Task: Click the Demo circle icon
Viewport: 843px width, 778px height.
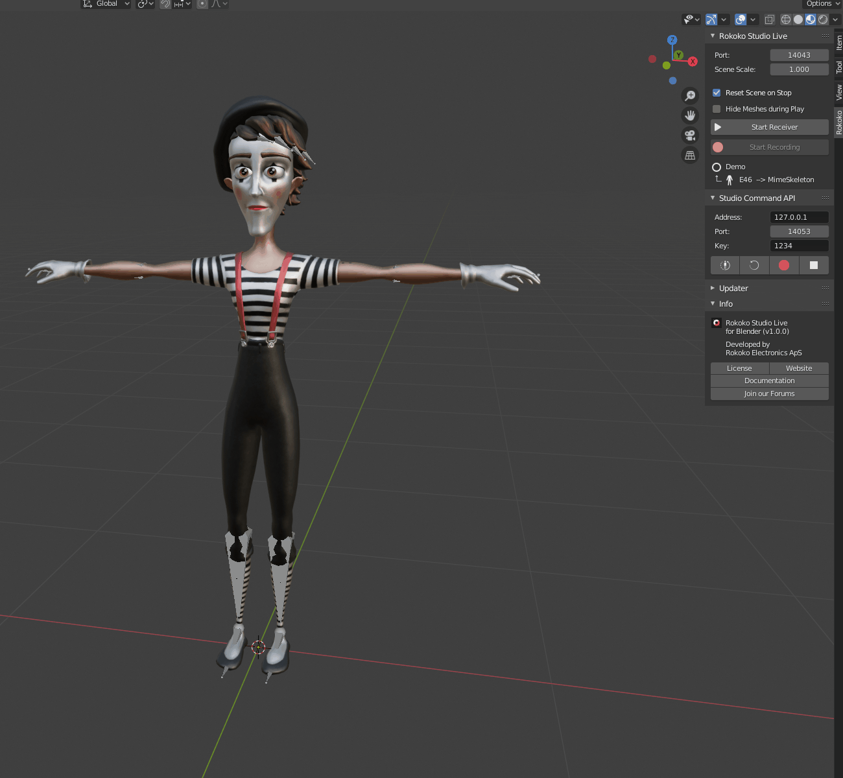Action: (x=717, y=167)
